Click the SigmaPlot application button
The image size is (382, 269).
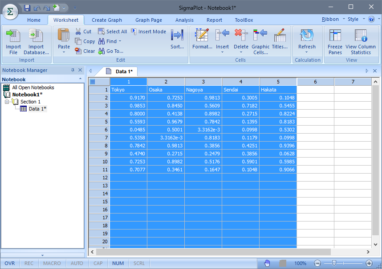(x=10, y=11)
